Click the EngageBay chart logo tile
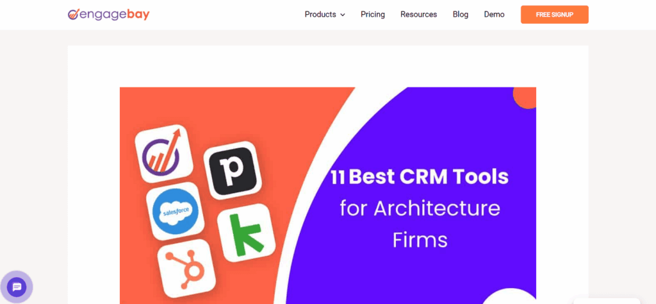The image size is (656, 304). click(x=164, y=154)
